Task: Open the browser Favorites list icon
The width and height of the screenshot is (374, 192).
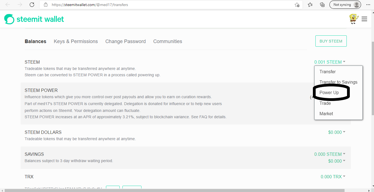Action: (x=310, y=5)
